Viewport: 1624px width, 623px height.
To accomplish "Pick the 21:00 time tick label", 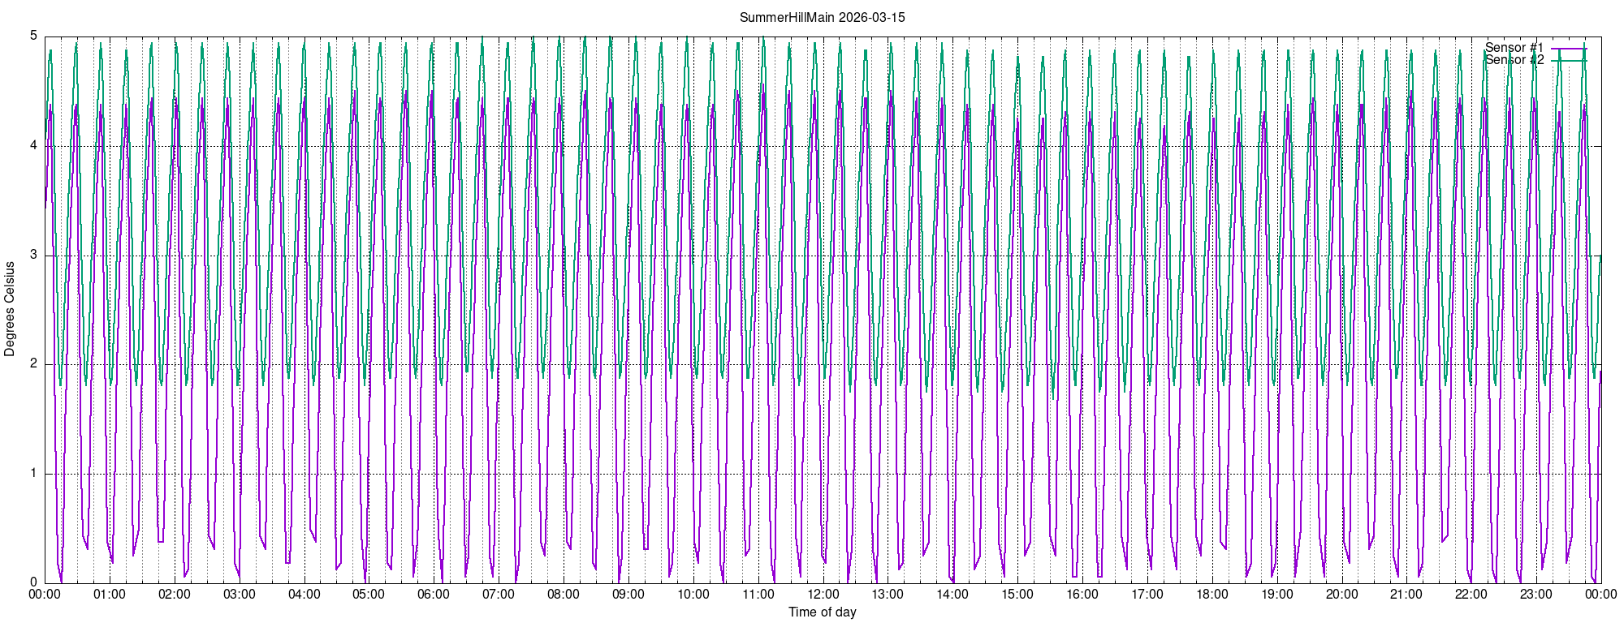I will [x=1406, y=595].
